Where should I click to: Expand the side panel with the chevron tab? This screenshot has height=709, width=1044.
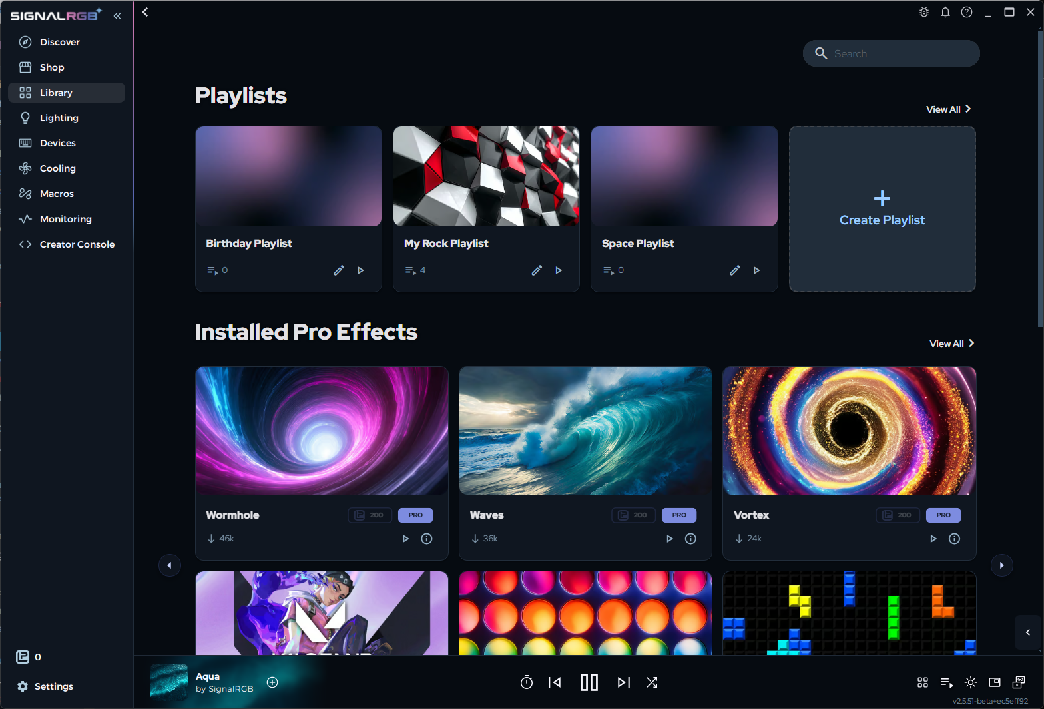coord(1028,632)
